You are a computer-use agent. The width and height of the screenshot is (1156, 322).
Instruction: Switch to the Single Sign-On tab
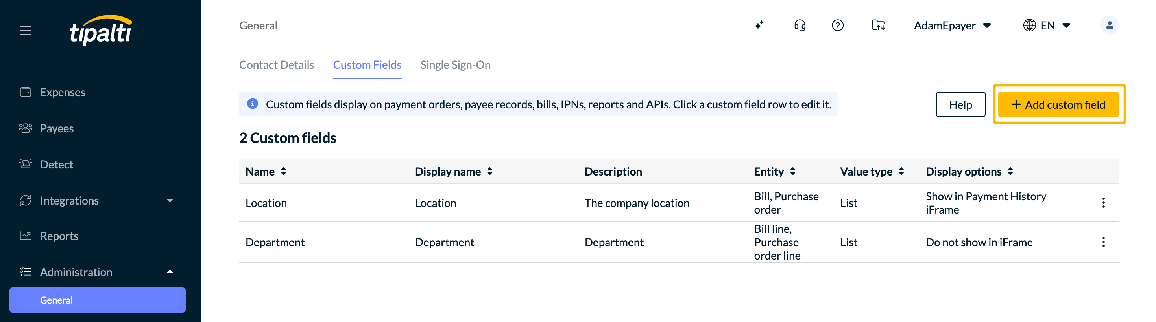455,65
